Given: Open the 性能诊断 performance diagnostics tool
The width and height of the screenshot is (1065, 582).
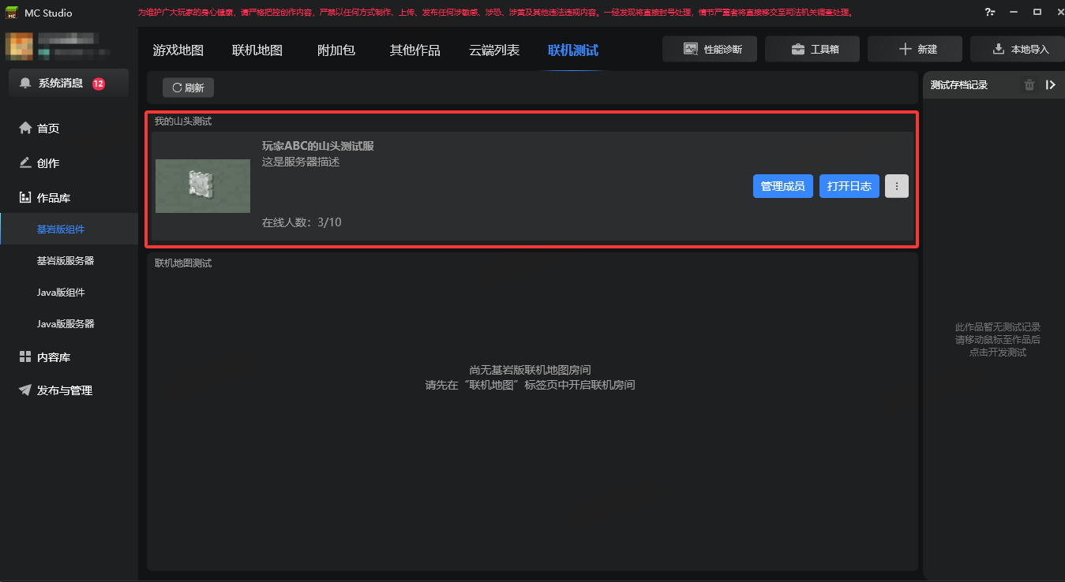Looking at the screenshot, I should click(x=710, y=49).
